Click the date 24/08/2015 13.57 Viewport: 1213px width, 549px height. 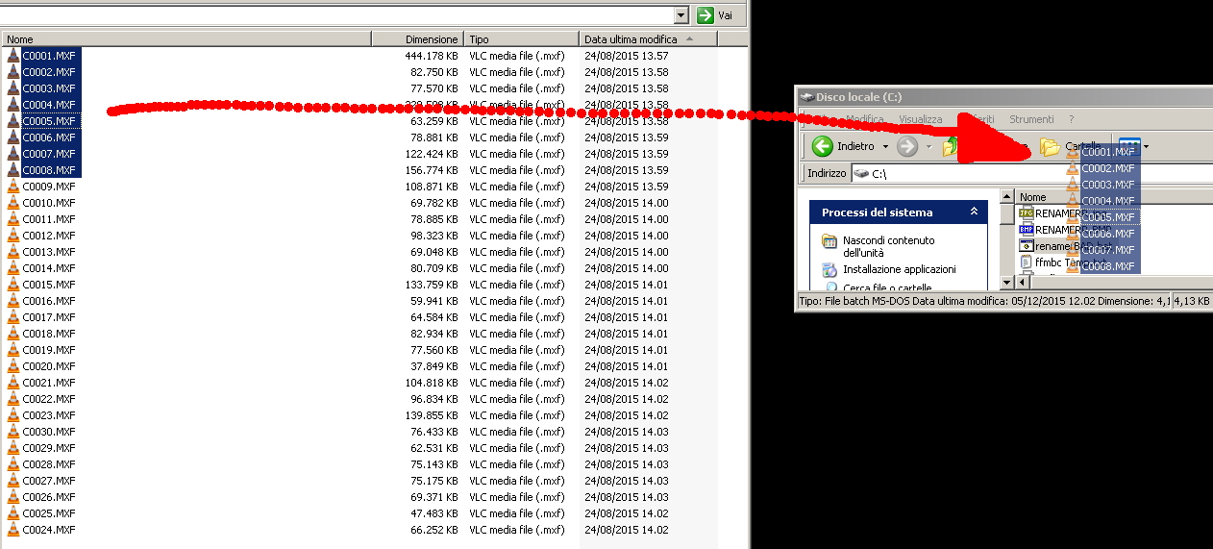pyautogui.click(x=626, y=56)
